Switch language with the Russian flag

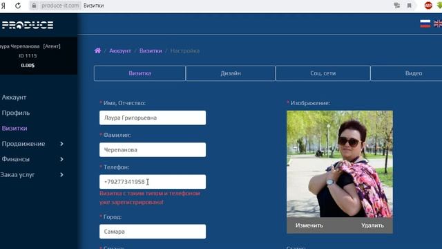pos(425,24)
